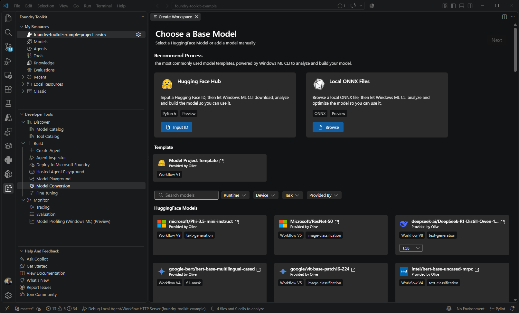Open the Search view in activity bar
Screen dimensions: 519x313
coord(8,33)
